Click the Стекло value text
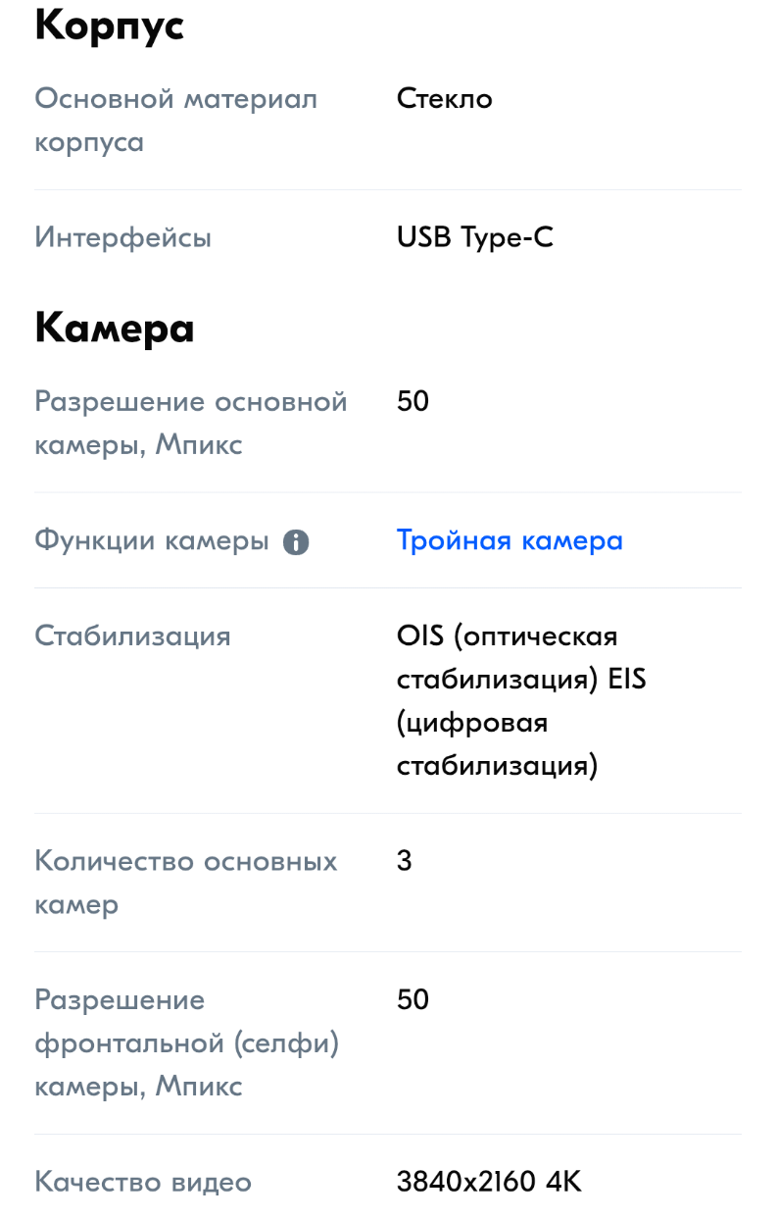 click(444, 98)
